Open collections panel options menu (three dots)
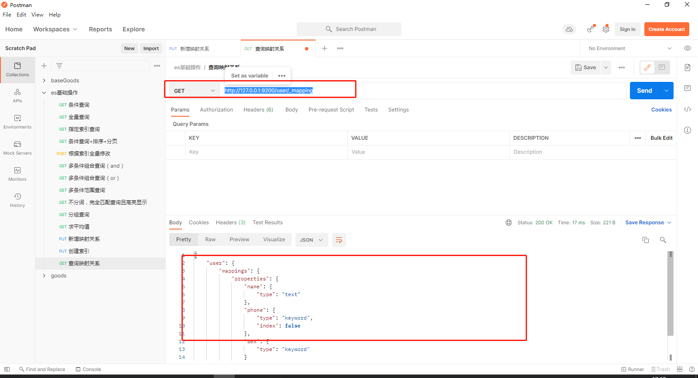Viewport: 698px width, 378px height. pyautogui.click(x=157, y=66)
